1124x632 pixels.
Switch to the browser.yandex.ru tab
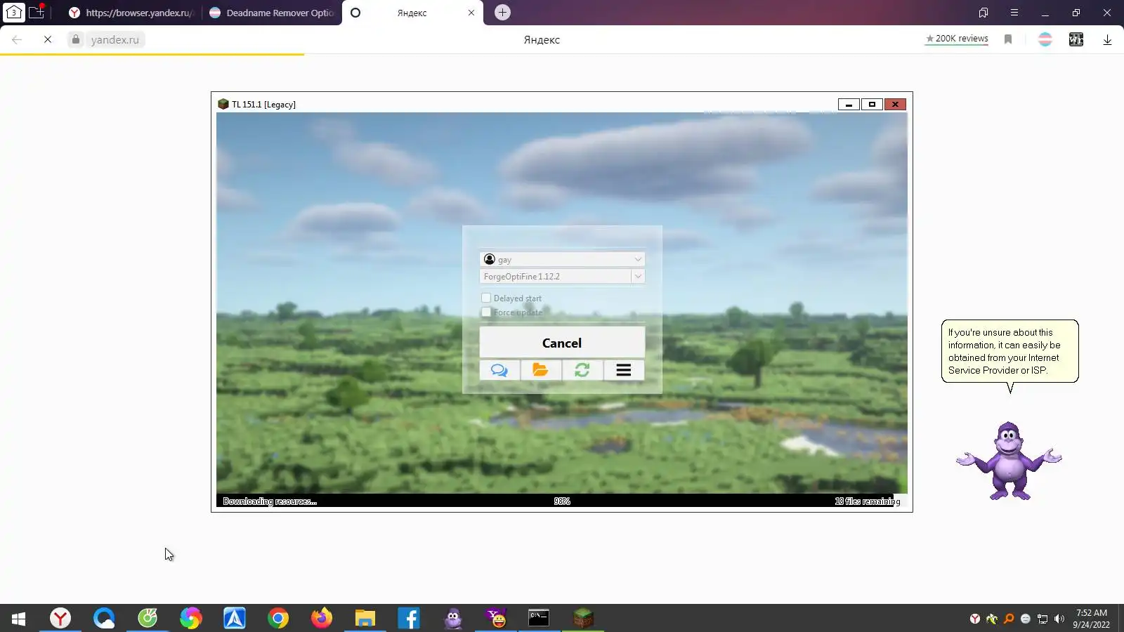pyautogui.click(x=132, y=13)
